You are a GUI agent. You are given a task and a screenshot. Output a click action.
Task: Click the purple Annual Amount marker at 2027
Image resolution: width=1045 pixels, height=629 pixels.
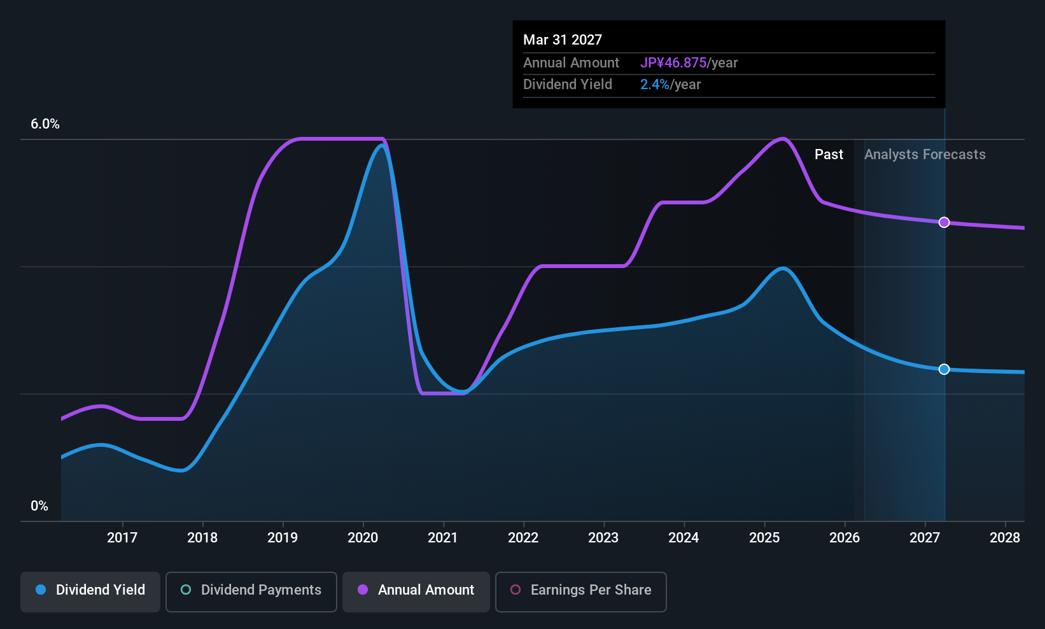[944, 222]
